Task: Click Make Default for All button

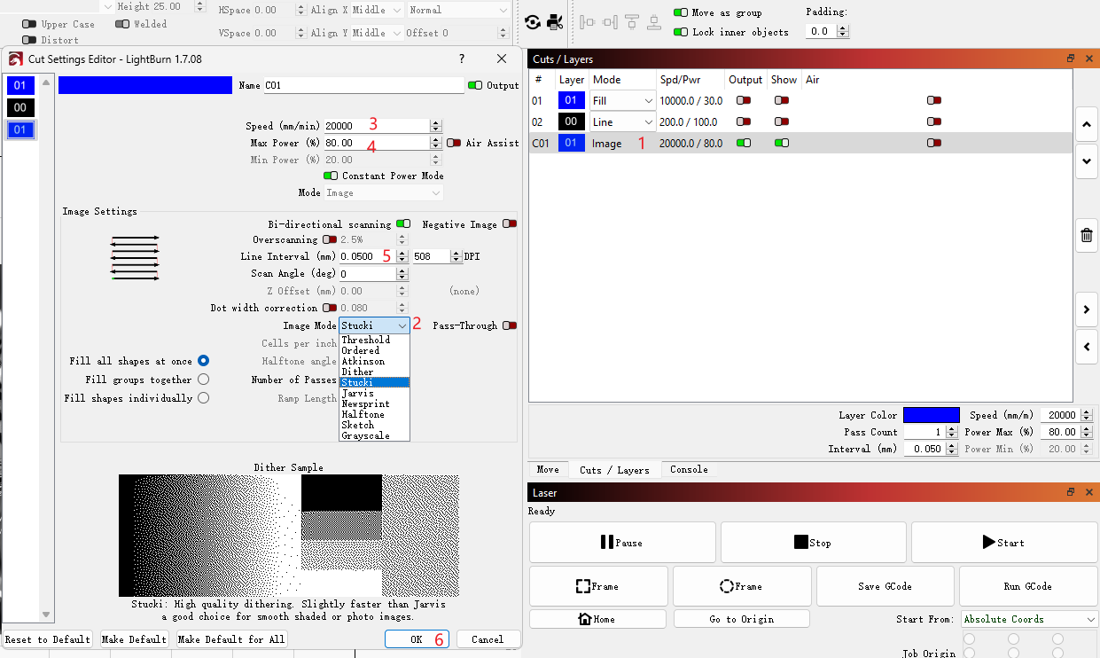Action: [230, 638]
